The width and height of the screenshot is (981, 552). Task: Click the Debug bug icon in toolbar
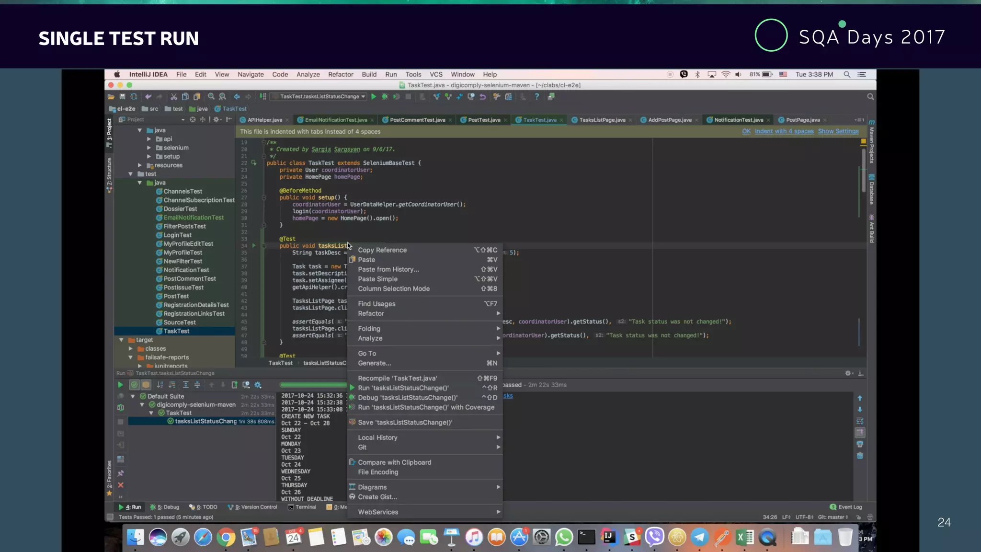(385, 97)
